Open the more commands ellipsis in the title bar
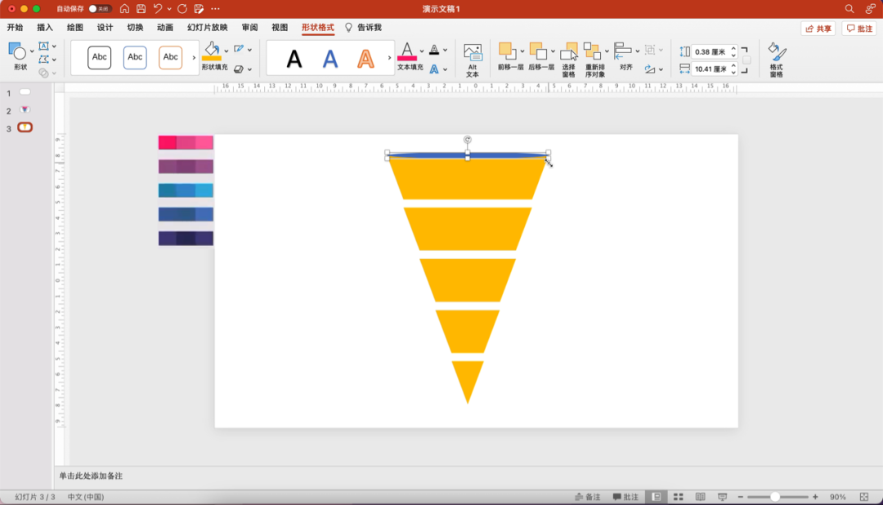The image size is (883, 505). (x=215, y=8)
